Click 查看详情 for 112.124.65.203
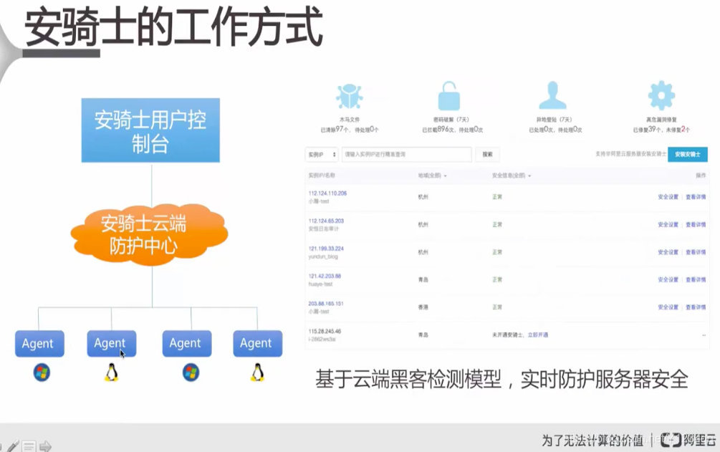Screen dimensions: 720x452 tap(696, 224)
